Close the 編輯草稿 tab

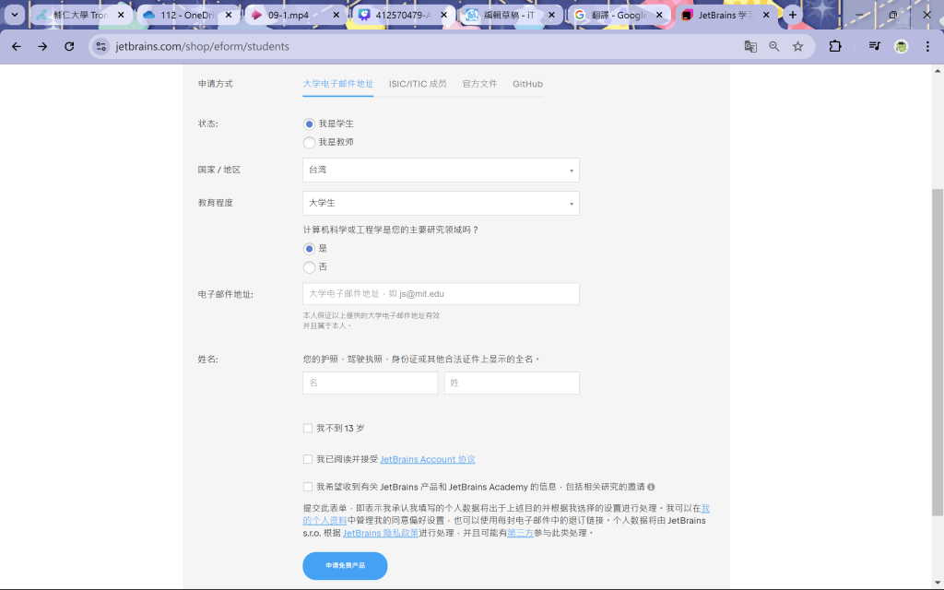click(551, 15)
